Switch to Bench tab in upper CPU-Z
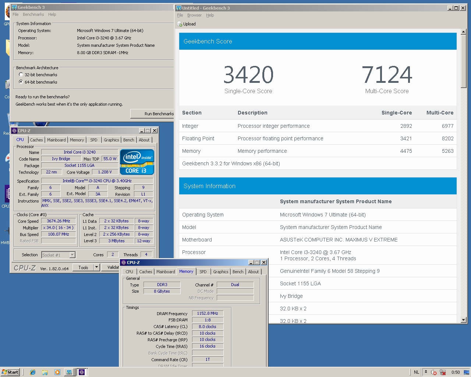The image size is (471, 377). [x=129, y=140]
